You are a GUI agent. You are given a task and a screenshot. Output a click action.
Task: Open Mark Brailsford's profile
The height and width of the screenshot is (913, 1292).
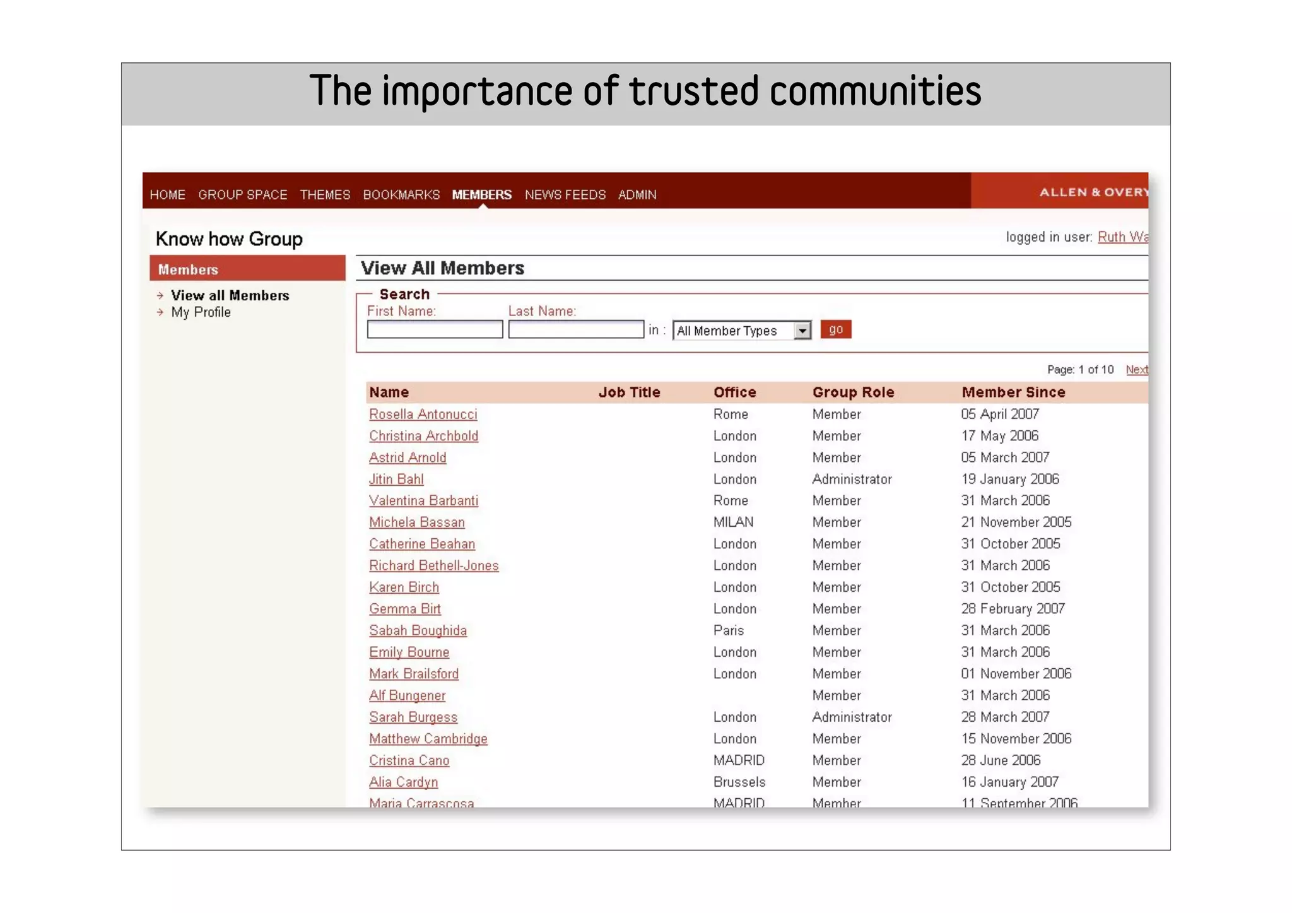(x=414, y=674)
